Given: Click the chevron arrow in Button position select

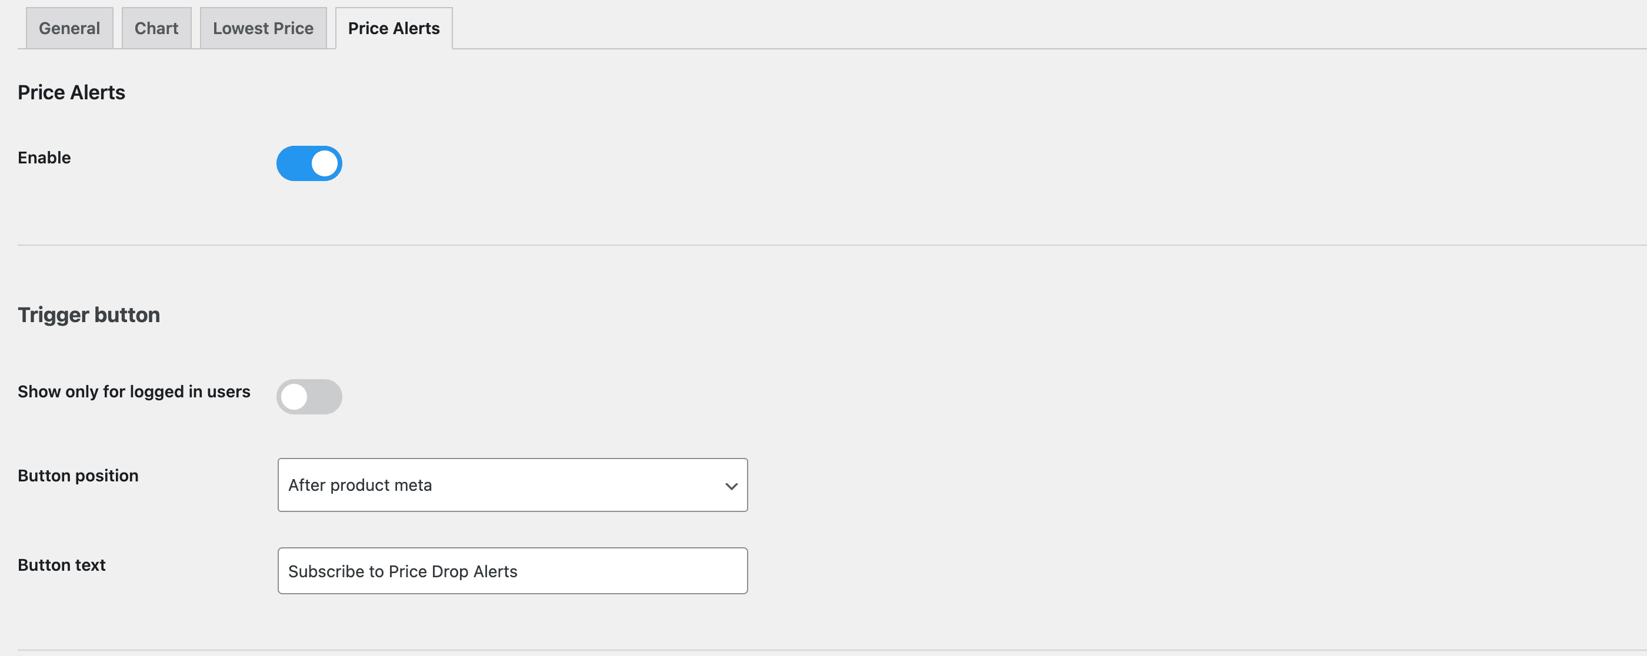Looking at the screenshot, I should click(731, 486).
